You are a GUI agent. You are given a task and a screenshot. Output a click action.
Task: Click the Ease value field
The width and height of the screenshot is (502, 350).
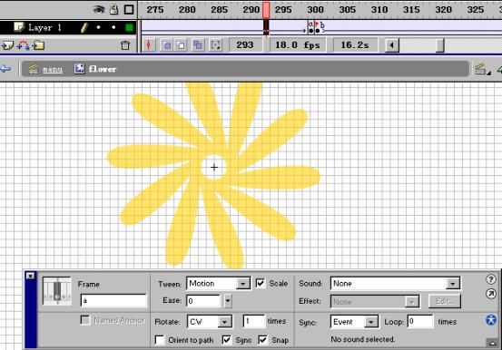(x=204, y=301)
